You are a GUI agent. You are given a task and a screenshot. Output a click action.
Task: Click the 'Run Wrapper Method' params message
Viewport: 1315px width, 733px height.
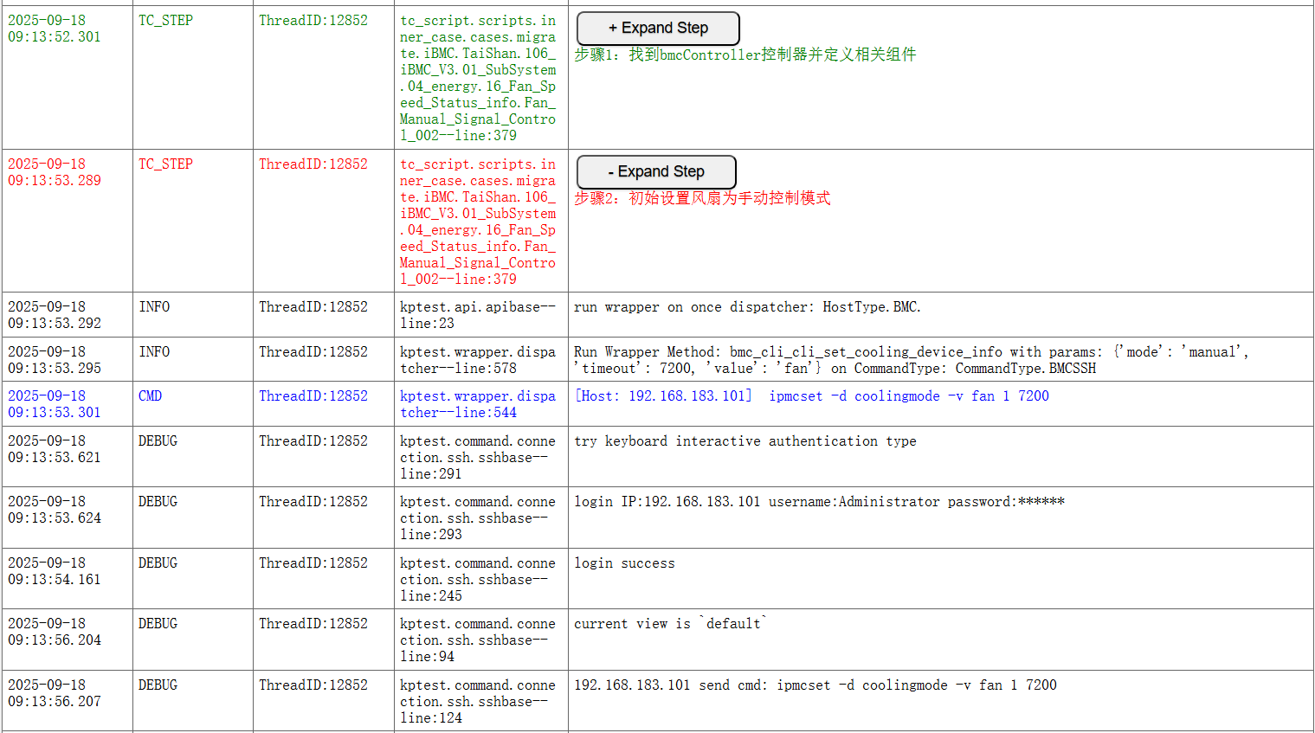click(x=909, y=360)
